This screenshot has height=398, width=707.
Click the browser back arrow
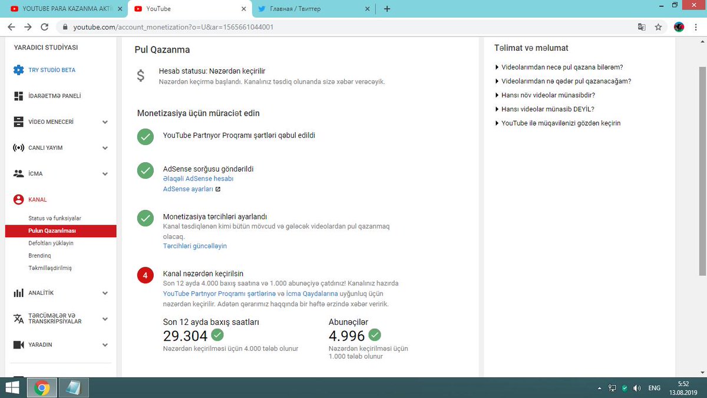(x=11, y=27)
